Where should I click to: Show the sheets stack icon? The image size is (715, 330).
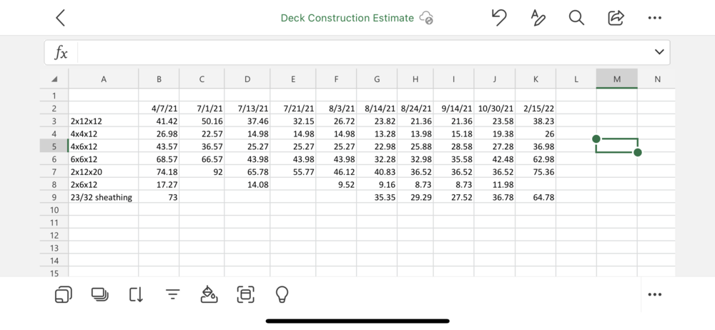point(99,294)
